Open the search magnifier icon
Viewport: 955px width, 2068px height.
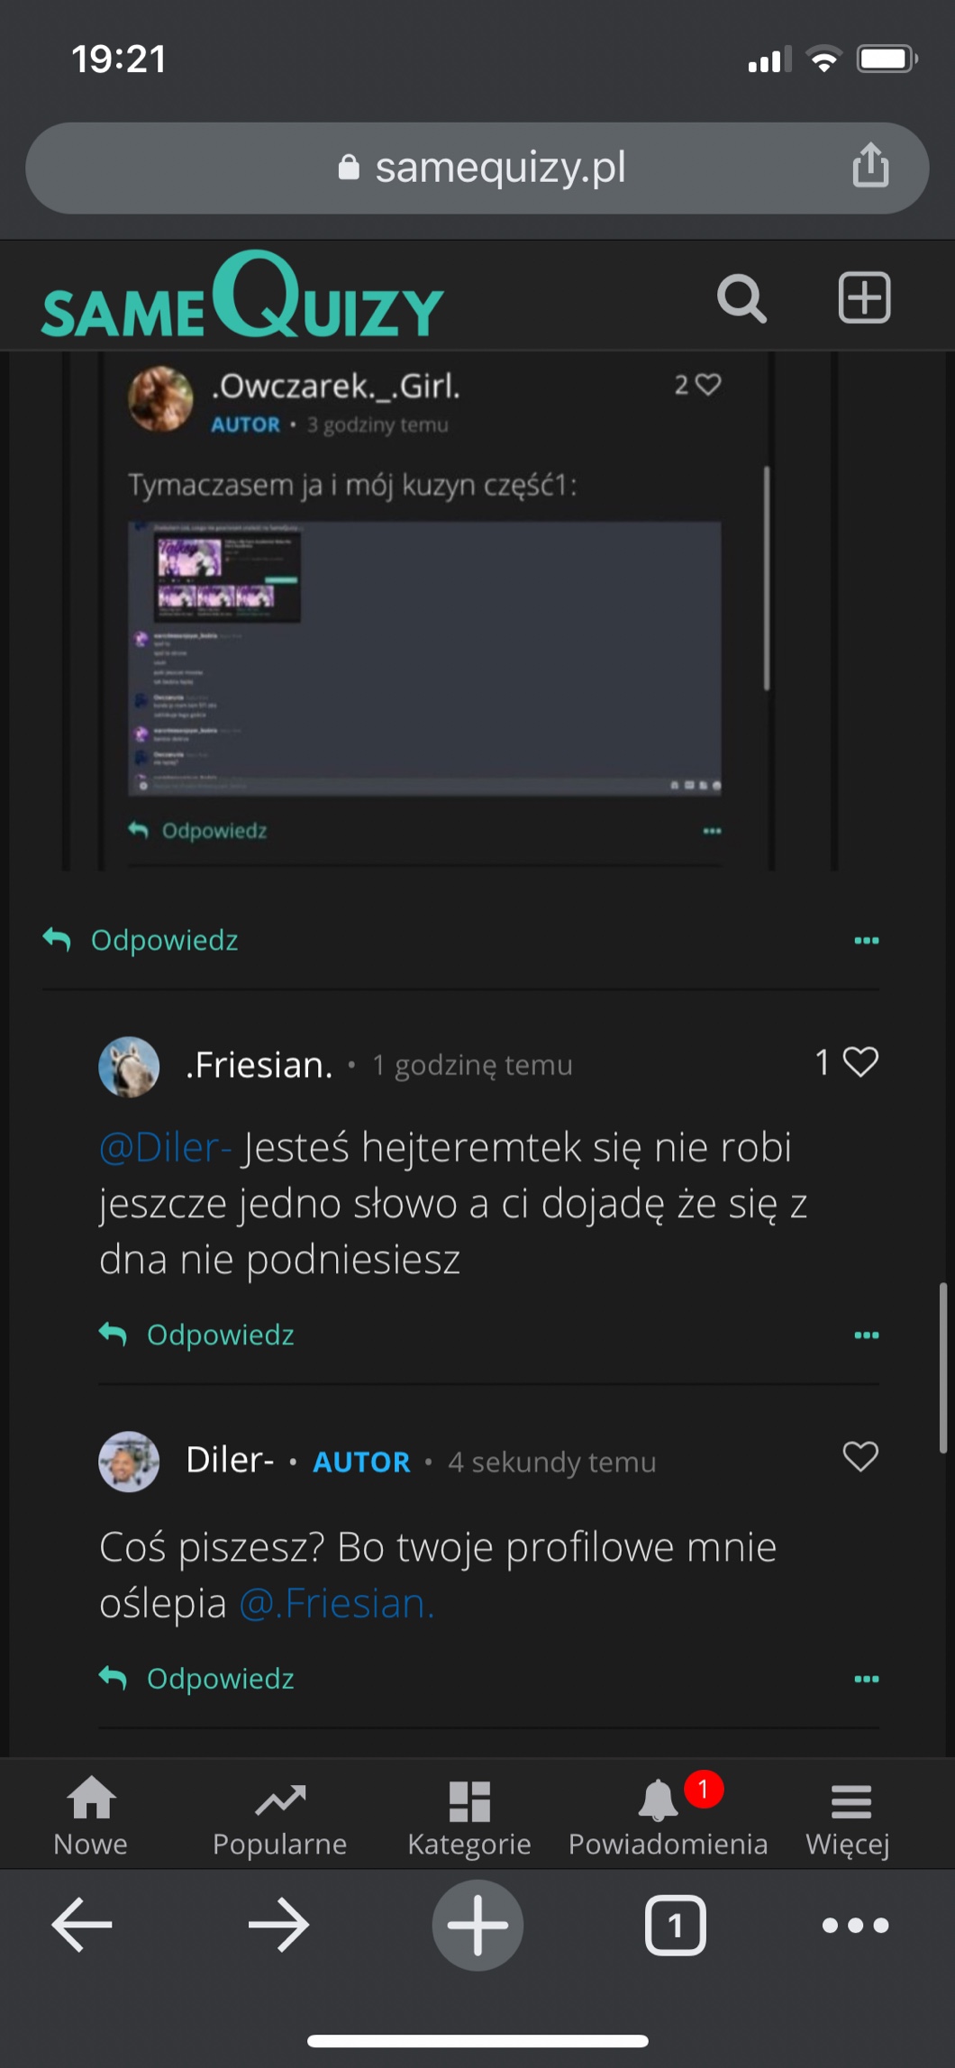click(x=741, y=298)
